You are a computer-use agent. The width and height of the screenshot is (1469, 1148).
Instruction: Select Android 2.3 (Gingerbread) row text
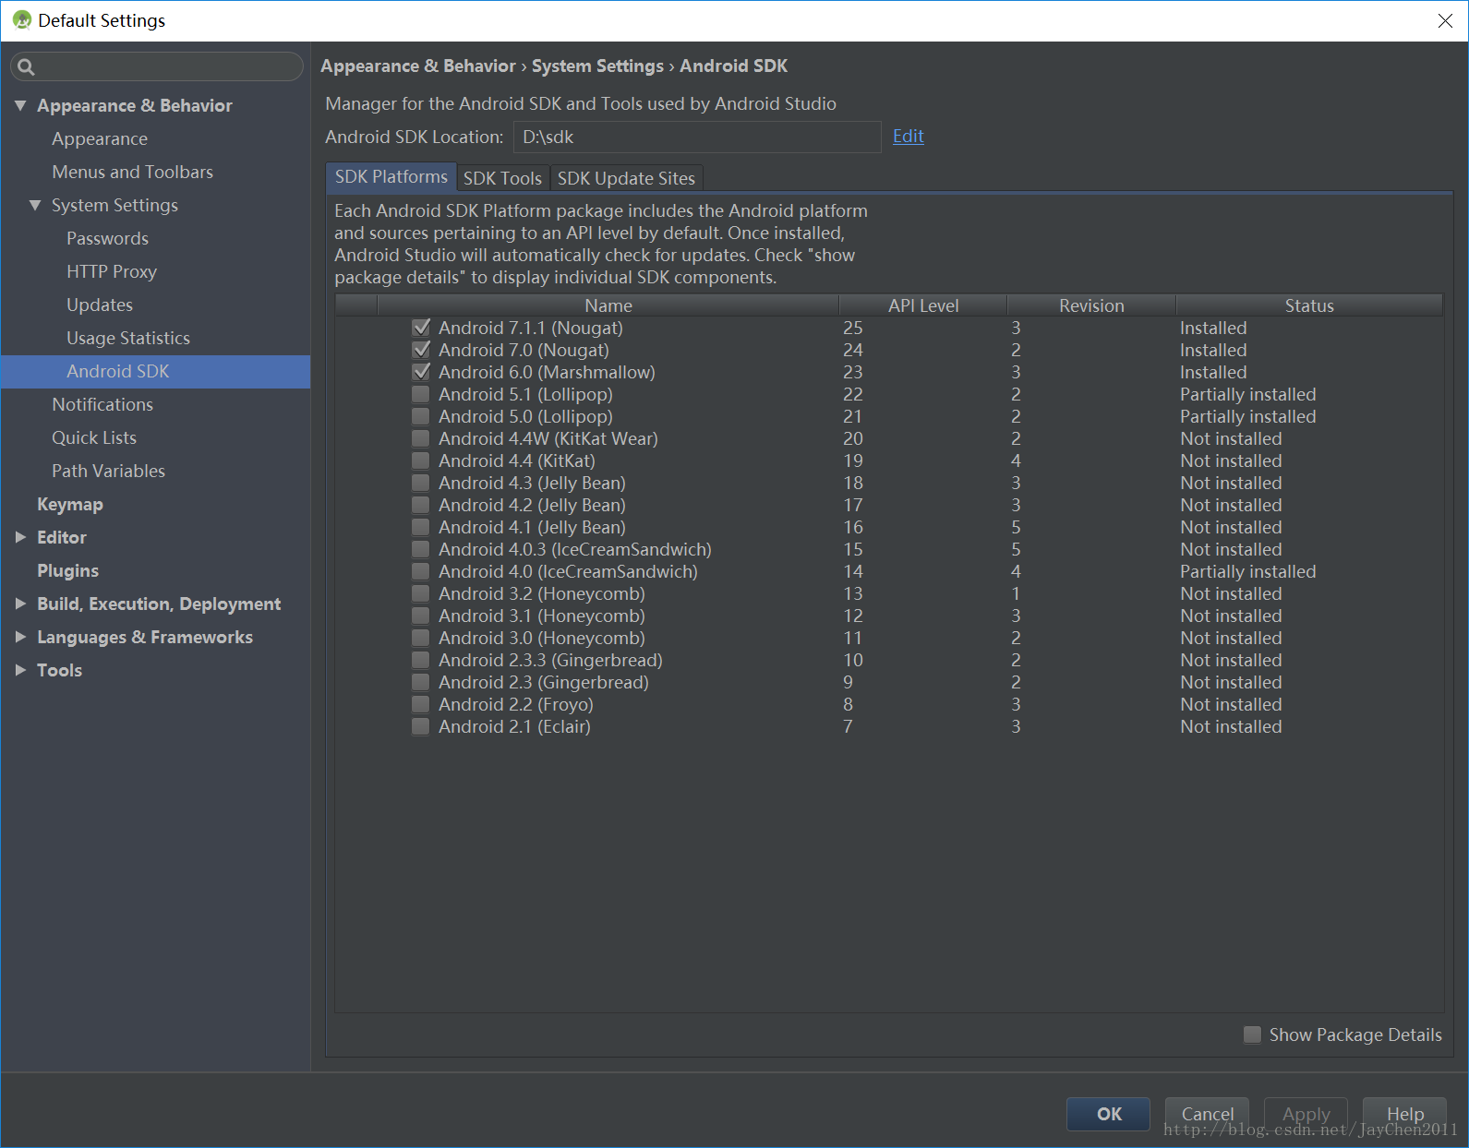tap(544, 682)
